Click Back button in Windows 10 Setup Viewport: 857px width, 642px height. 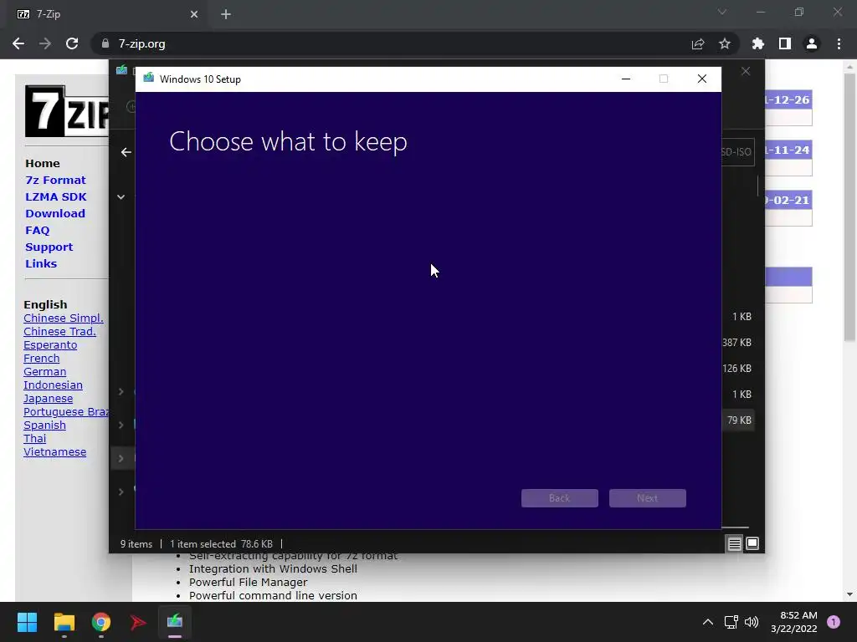(560, 498)
